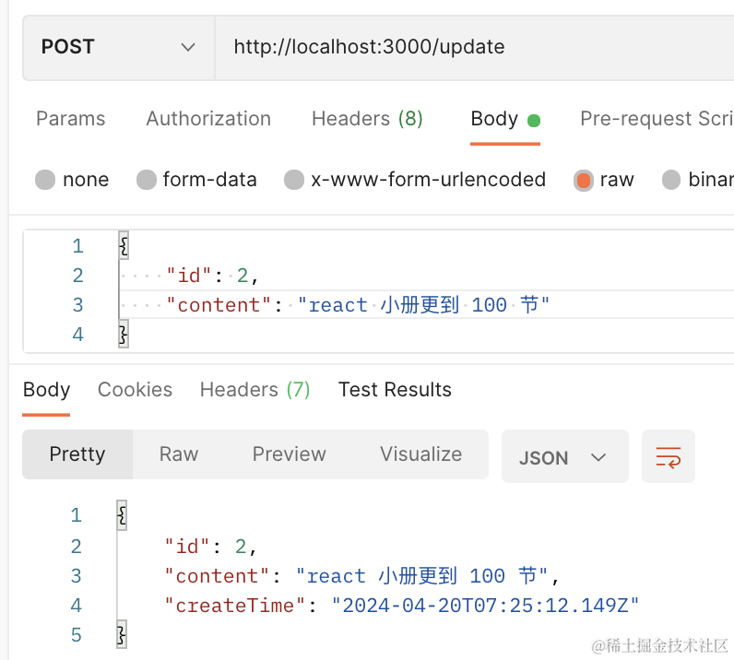Open the JSON response format dropdown
This screenshot has width=734, height=660.
[563, 457]
